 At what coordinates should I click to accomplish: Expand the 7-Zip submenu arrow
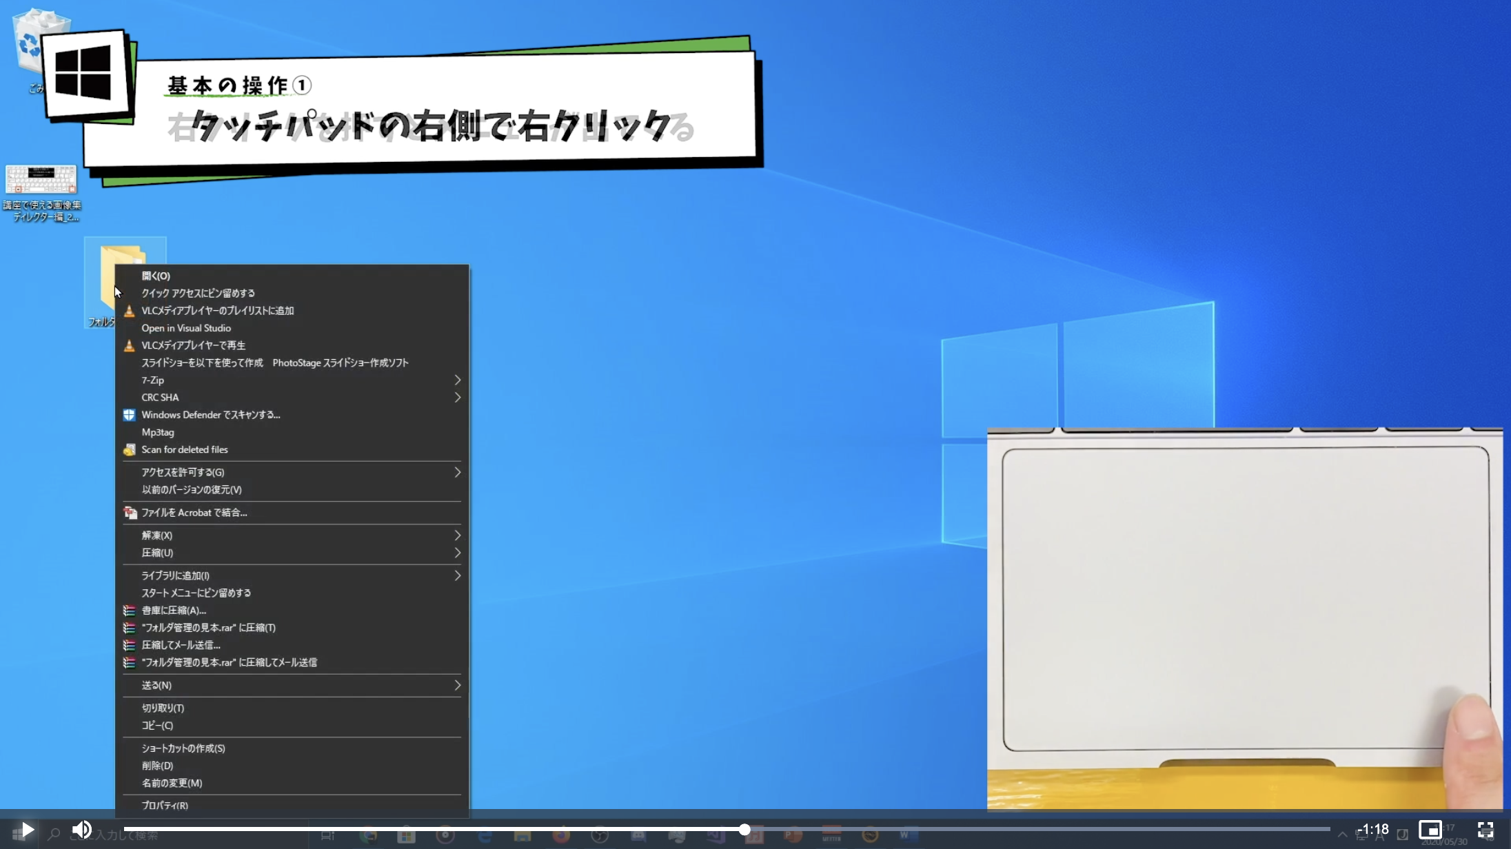point(457,380)
